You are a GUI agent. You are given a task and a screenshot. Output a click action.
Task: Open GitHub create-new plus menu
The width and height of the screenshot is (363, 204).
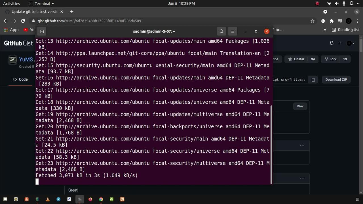[x=340, y=43]
